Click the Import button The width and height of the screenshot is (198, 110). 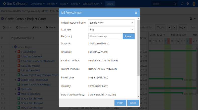120,103
